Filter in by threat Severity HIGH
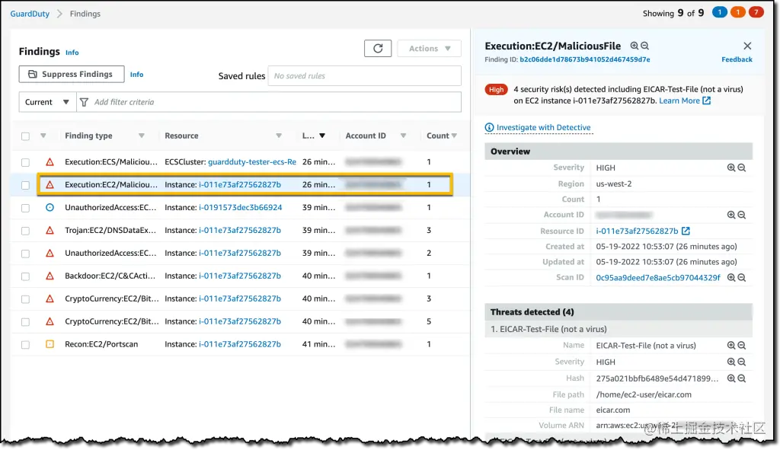 tap(730, 362)
